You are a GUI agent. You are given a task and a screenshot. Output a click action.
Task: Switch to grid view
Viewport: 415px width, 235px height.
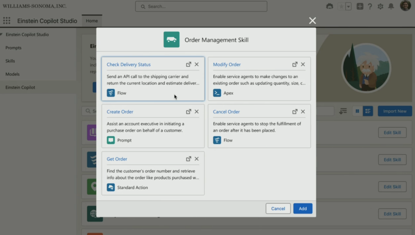point(357,111)
